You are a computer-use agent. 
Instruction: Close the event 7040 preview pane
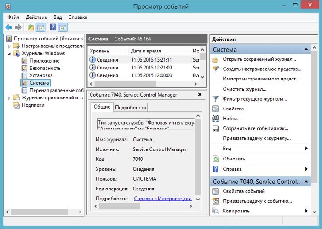[200, 94]
